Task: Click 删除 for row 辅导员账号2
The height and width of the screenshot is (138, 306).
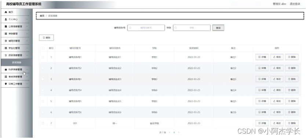Action: [292, 68]
